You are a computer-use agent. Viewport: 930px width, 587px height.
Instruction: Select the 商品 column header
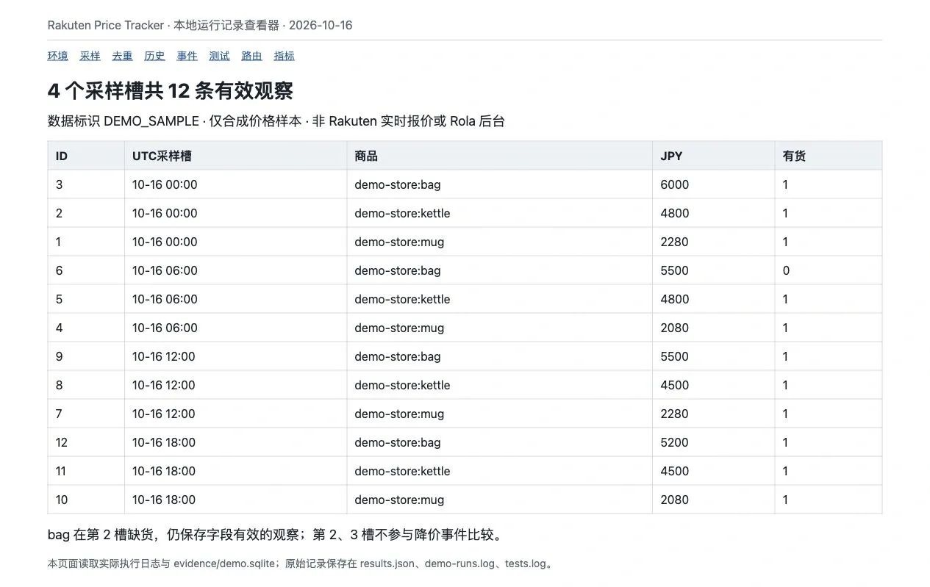499,156
